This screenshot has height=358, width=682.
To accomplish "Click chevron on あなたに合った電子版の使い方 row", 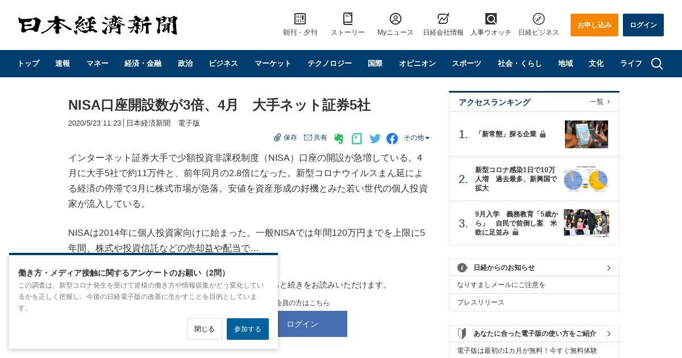I will [609, 334].
